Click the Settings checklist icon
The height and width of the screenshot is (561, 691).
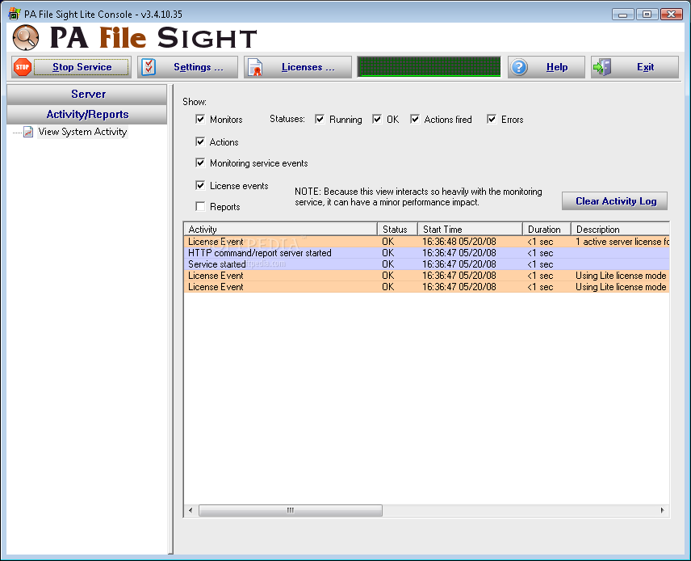(149, 67)
